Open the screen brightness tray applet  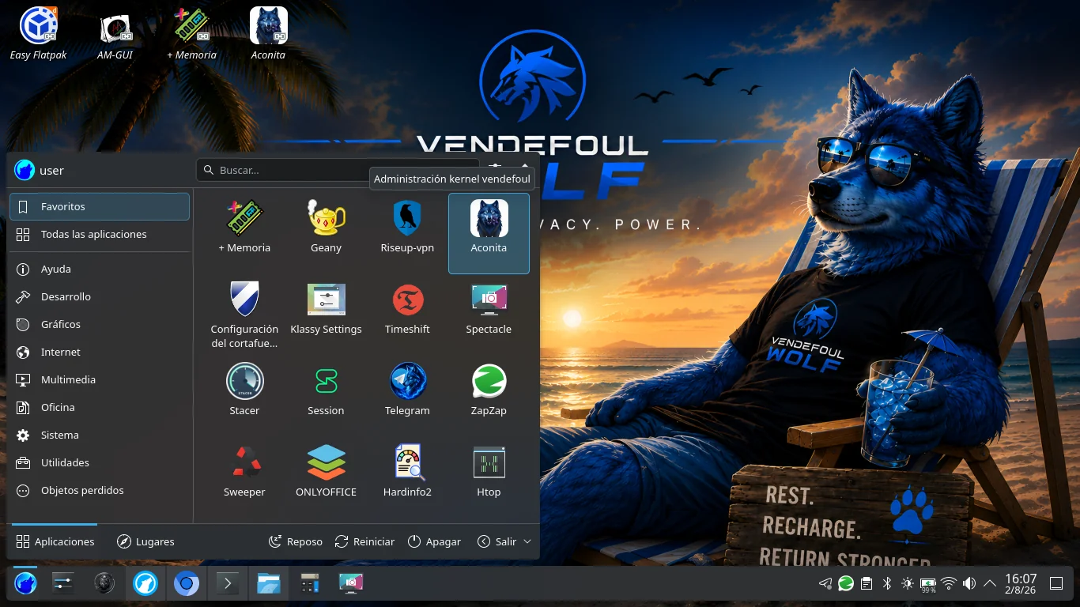coord(908,584)
